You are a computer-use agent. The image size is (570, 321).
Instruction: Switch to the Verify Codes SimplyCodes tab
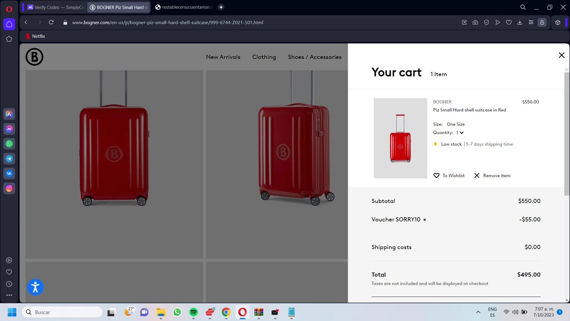pyautogui.click(x=56, y=7)
